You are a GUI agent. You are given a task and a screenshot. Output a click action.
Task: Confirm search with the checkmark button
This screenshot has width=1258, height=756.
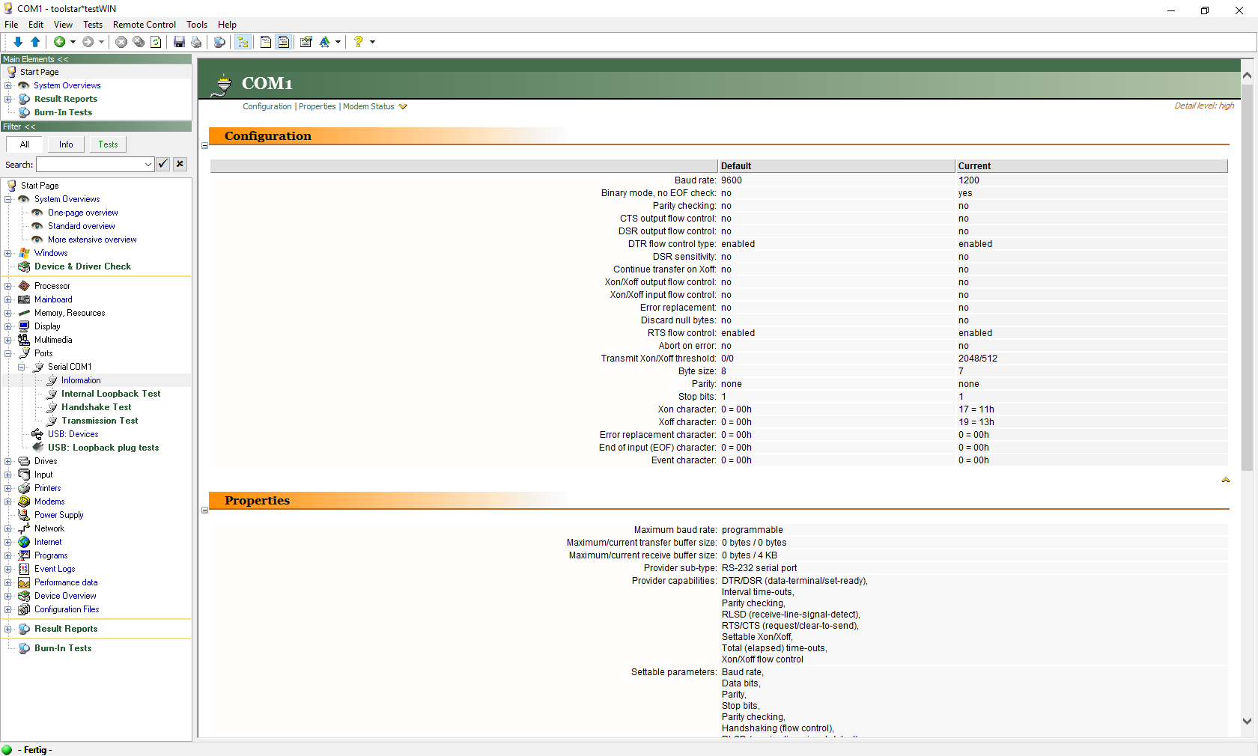163,164
